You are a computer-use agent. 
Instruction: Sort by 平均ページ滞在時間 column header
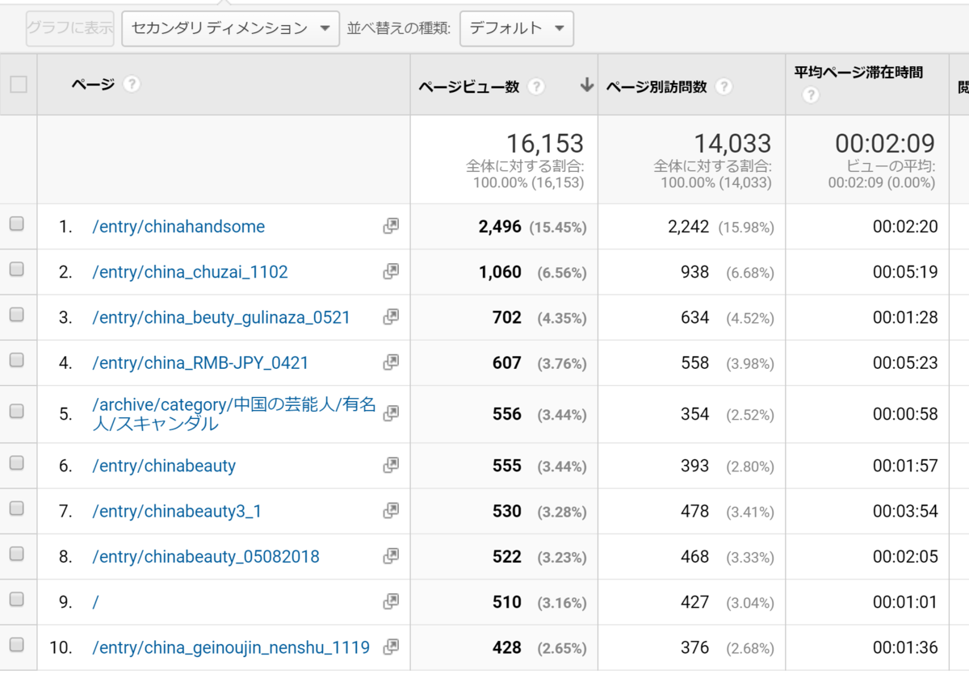(x=858, y=73)
